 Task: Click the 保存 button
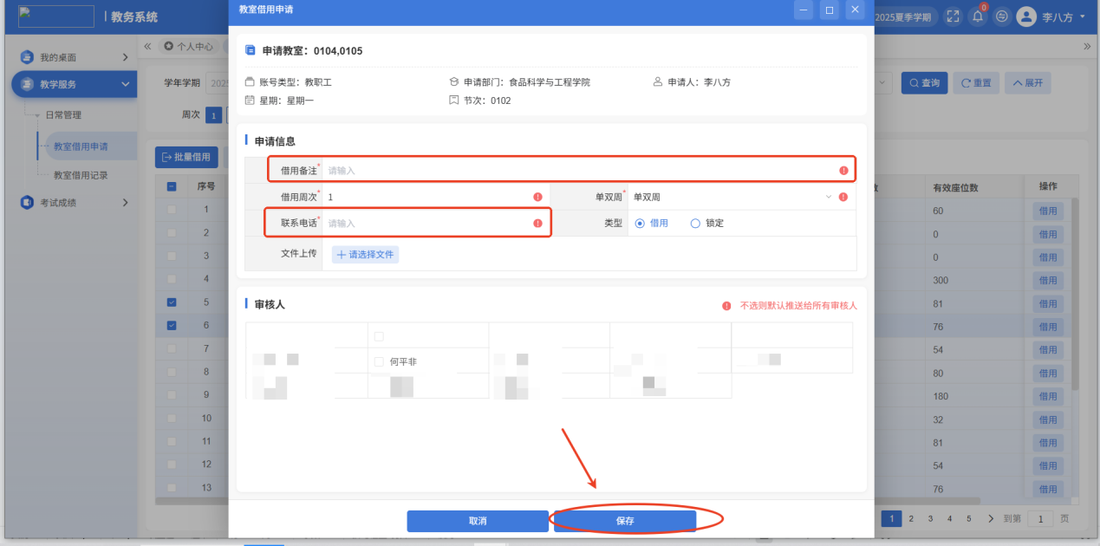click(x=625, y=521)
